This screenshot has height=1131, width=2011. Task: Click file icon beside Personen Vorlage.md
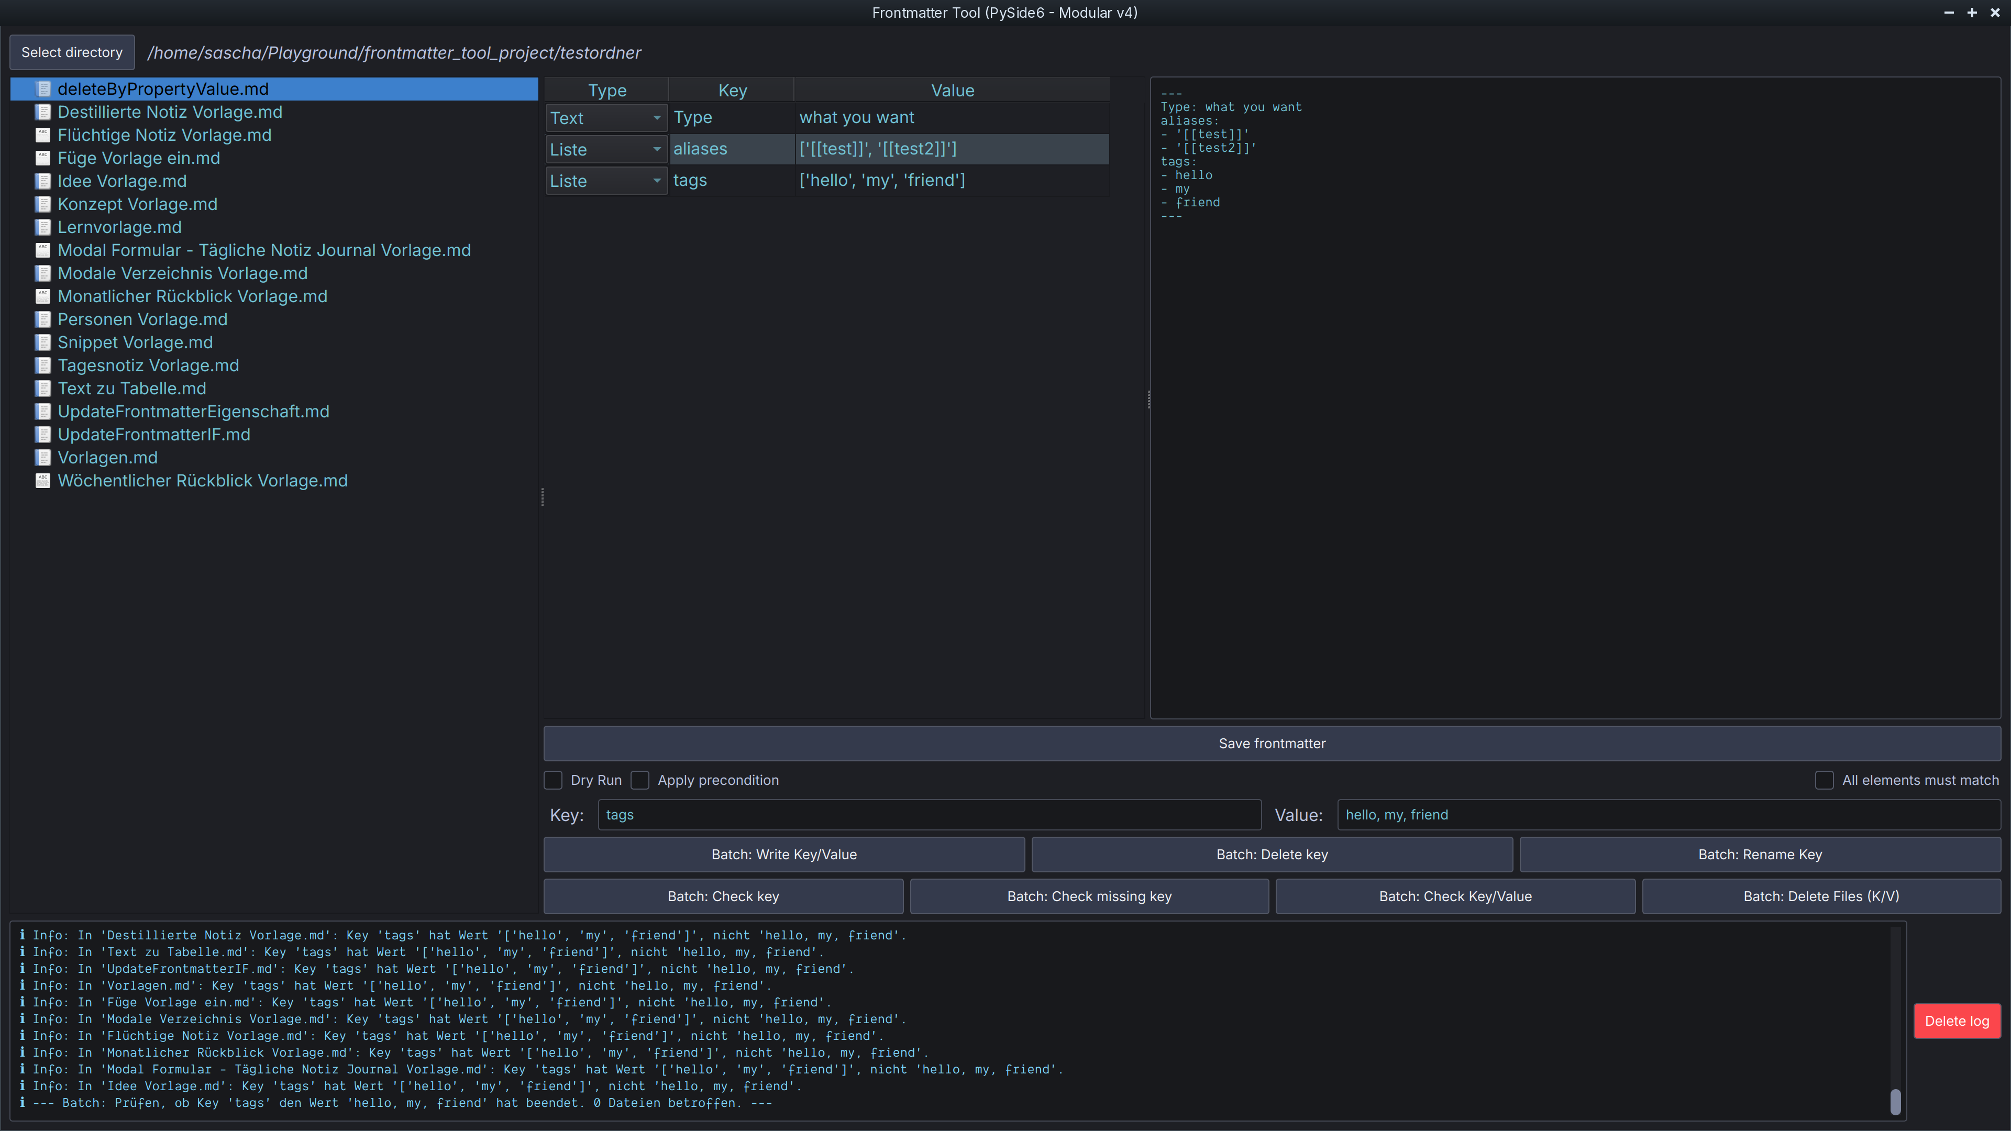[x=43, y=319]
